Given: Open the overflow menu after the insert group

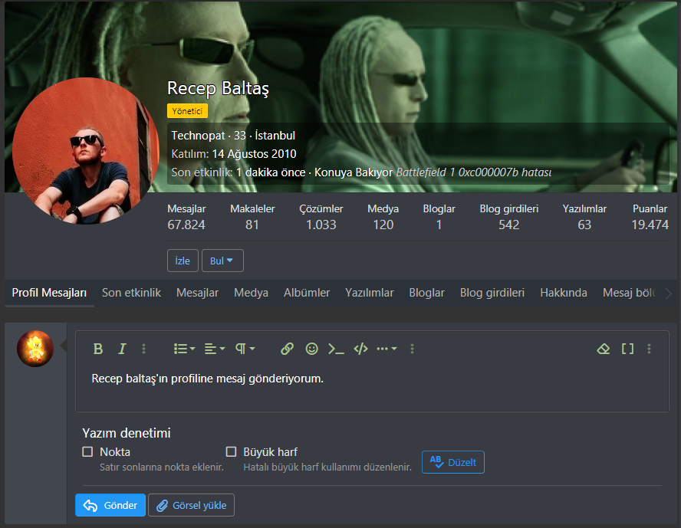Looking at the screenshot, I should [412, 349].
